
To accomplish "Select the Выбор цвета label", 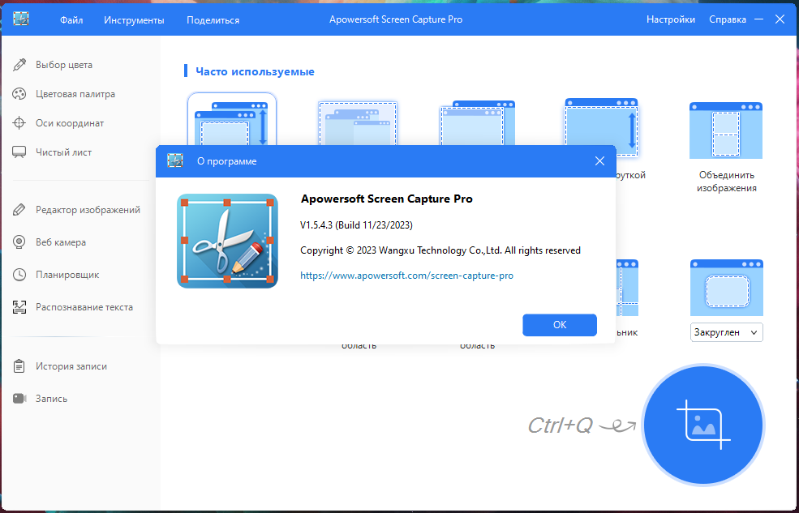I will point(64,65).
